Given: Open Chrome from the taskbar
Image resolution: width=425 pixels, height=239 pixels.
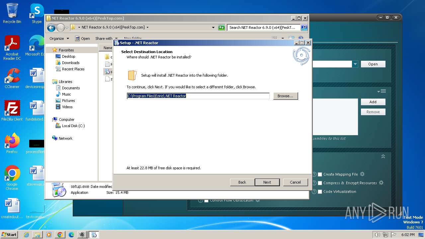Looking at the screenshot, I should [x=60, y=235].
